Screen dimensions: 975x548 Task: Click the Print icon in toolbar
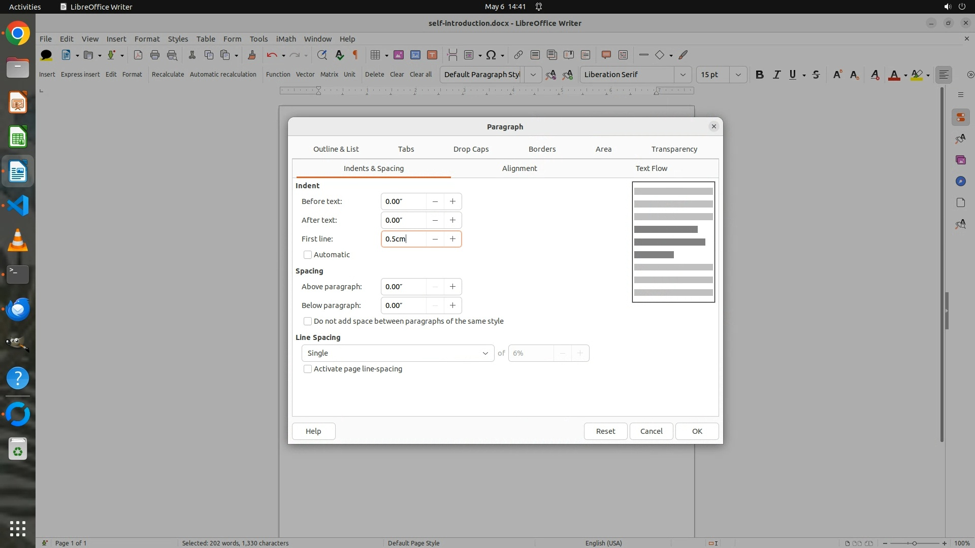pos(155,55)
